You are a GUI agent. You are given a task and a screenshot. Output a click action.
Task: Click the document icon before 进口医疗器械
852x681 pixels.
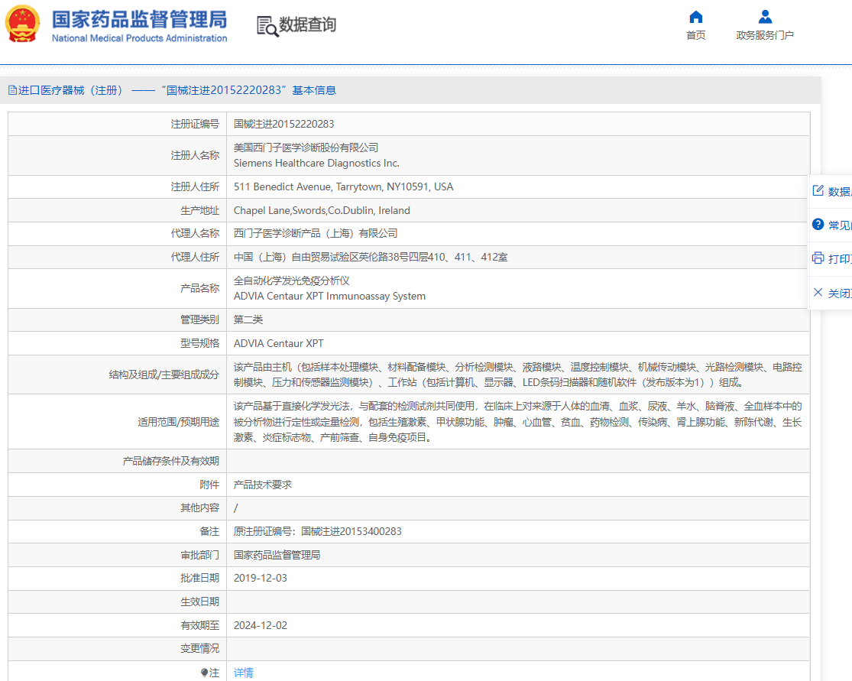pyautogui.click(x=12, y=90)
